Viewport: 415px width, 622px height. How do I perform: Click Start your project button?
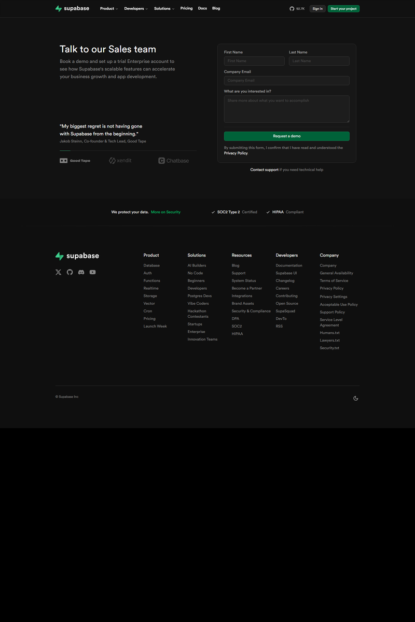343,9
